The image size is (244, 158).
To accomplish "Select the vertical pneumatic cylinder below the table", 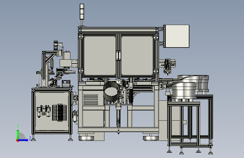I will tap(118, 118).
